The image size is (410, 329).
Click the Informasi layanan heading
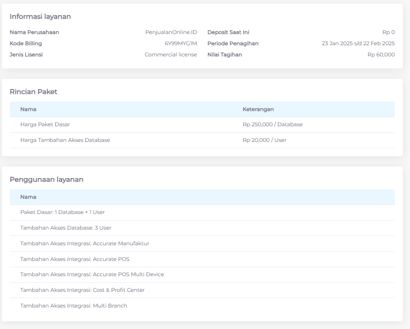click(x=40, y=17)
